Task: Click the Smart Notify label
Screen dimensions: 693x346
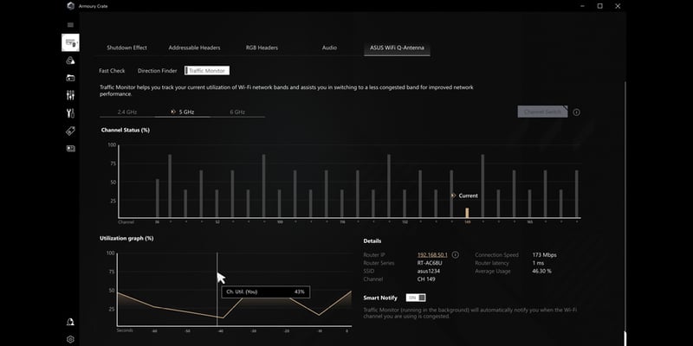Action: (380, 298)
